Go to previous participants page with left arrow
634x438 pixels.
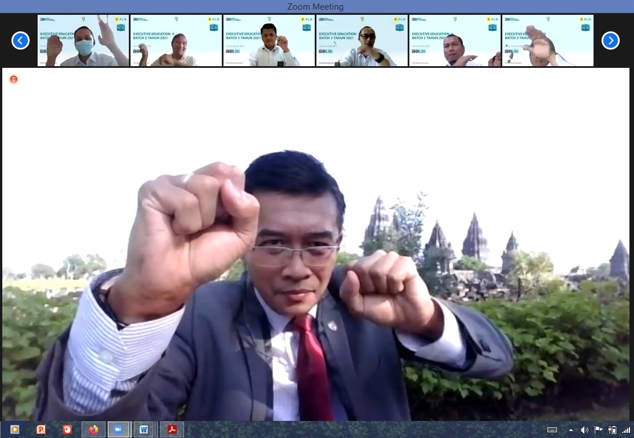tap(21, 40)
